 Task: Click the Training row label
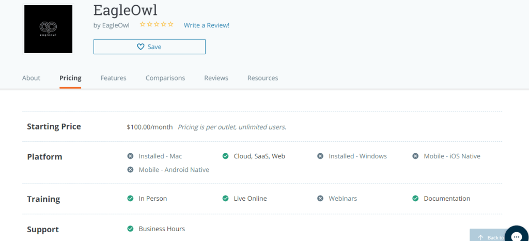43,199
